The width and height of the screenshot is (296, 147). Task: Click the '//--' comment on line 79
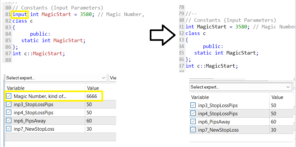(191, 14)
